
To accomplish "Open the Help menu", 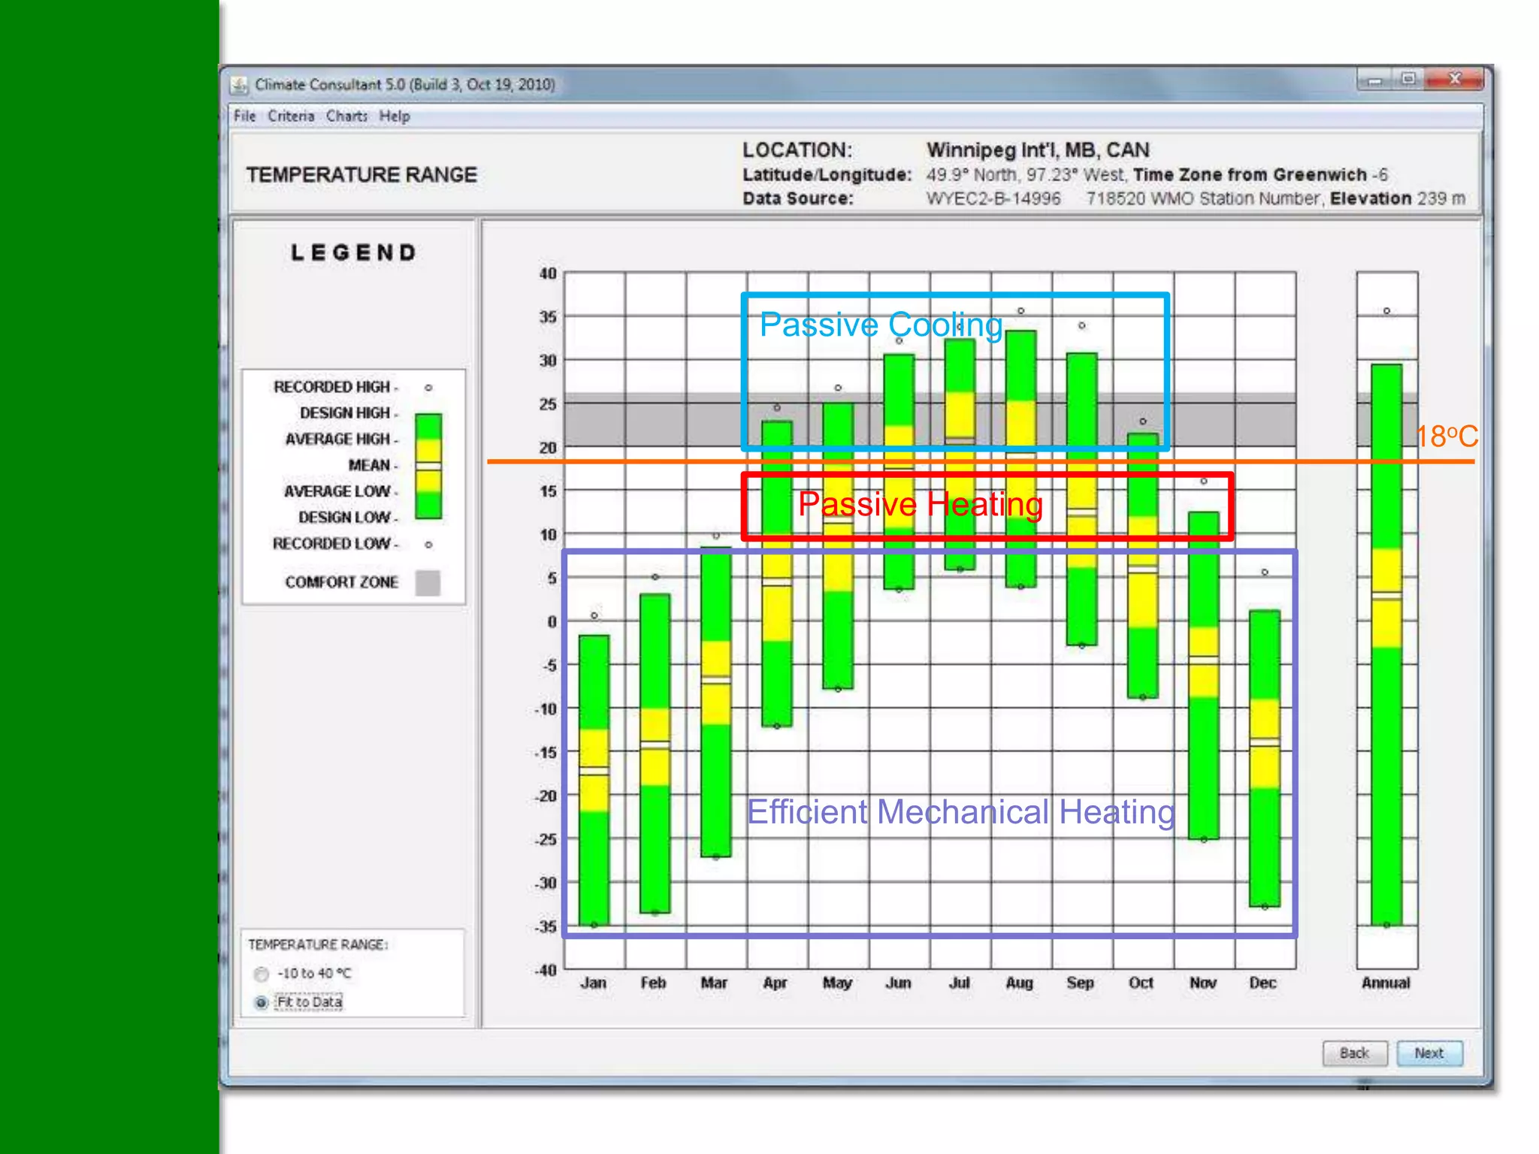I will 395,116.
